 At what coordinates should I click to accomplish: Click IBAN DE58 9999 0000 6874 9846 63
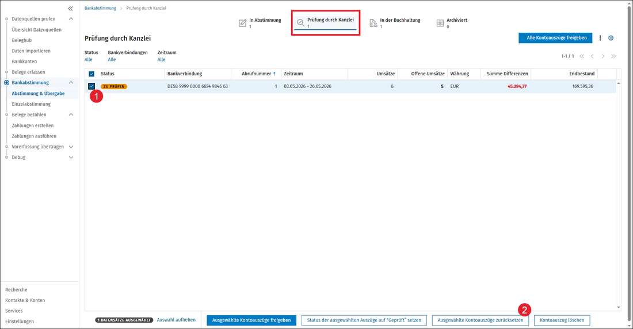click(x=197, y=86)
